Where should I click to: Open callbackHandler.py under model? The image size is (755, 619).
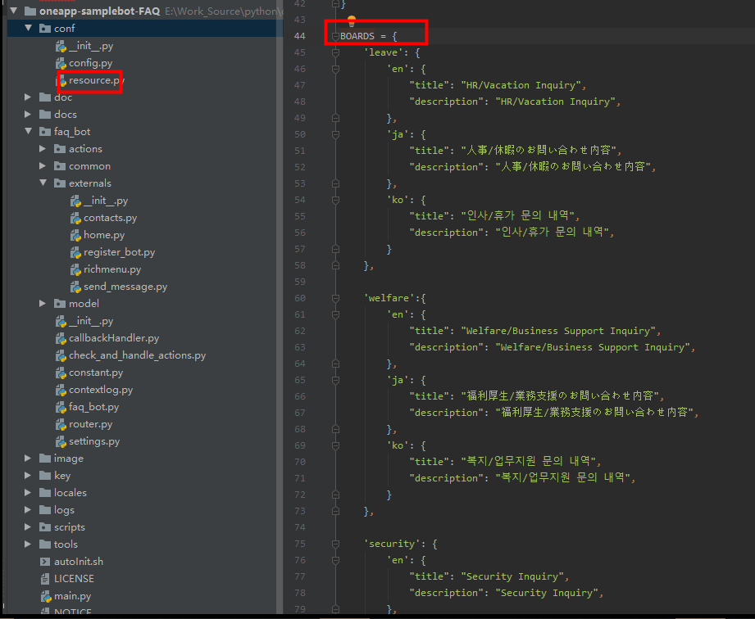point(116,337)
